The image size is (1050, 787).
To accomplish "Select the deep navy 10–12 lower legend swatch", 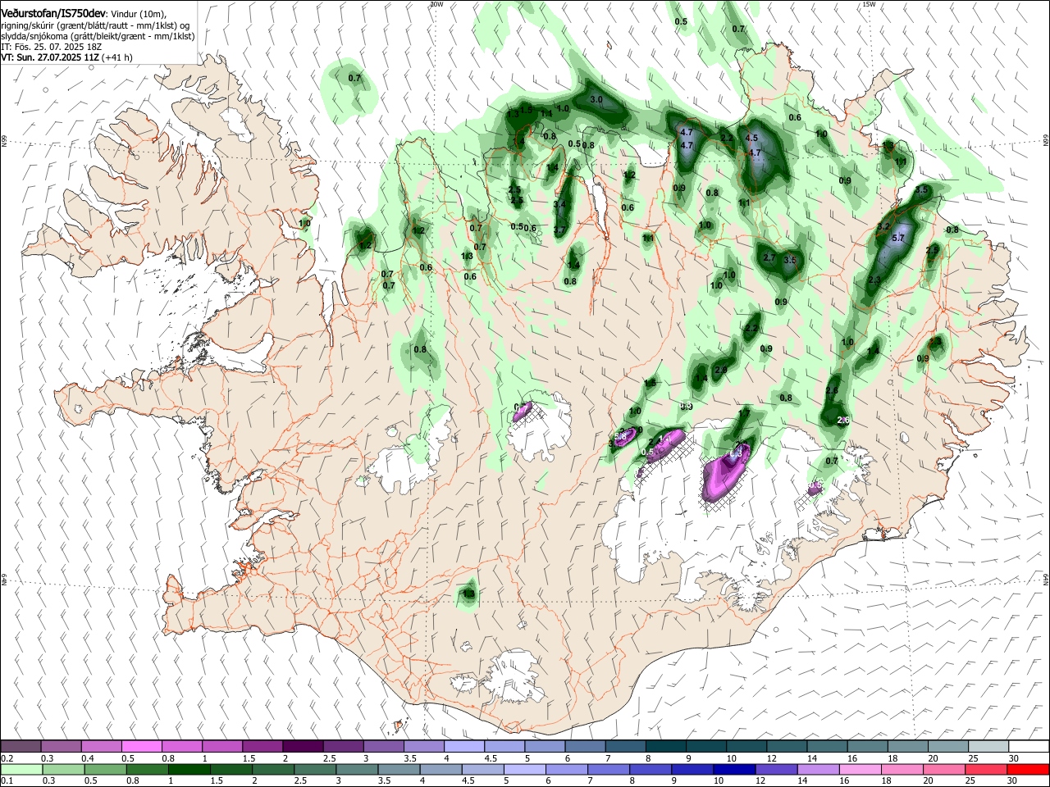I will tap(734, 770).
